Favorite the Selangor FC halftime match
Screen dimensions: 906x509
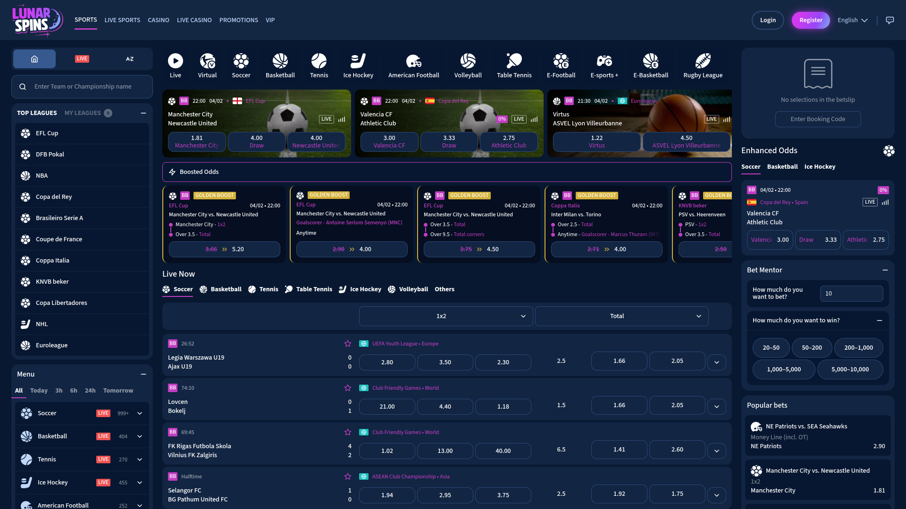348,476
